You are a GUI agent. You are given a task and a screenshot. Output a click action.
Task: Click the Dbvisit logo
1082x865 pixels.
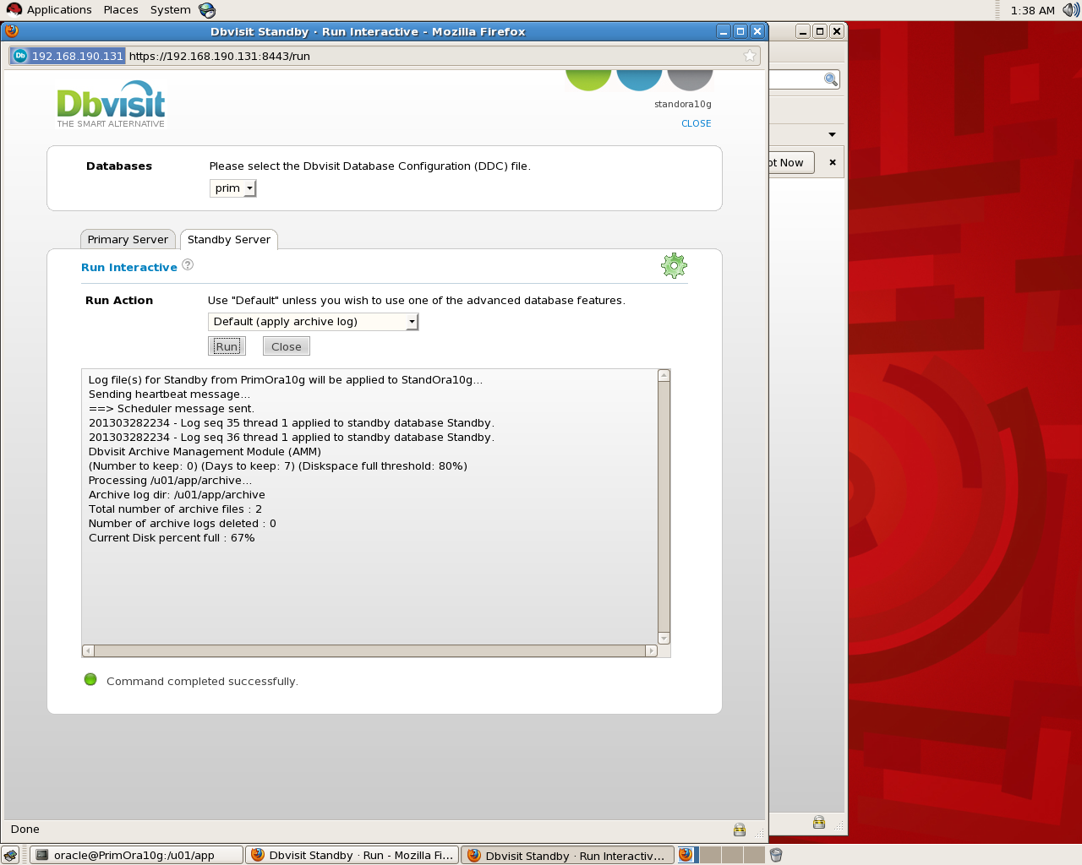(111, 104)
